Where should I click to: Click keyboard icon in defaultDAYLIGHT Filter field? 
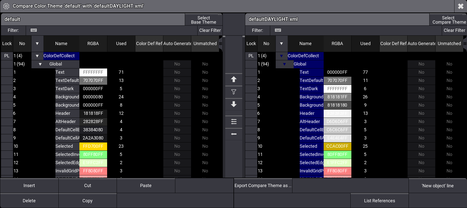point(278,30)
